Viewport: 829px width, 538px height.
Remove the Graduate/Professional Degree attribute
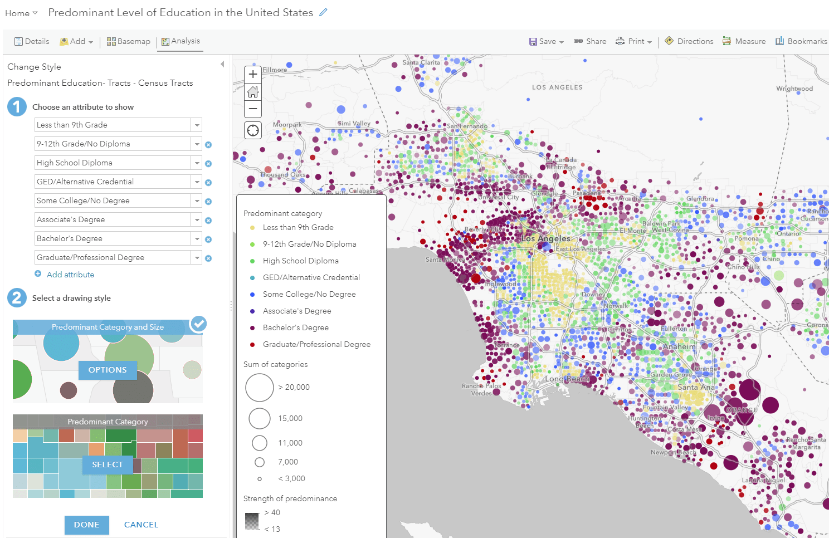click(x=208, y=258)
